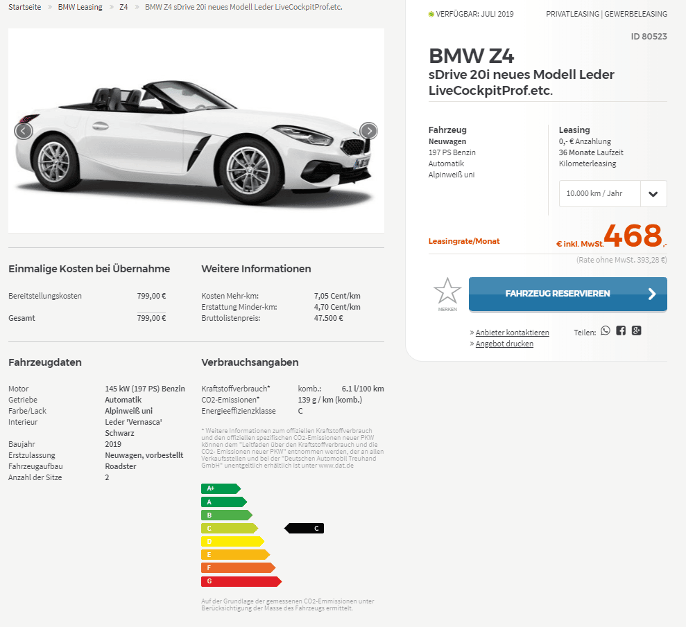This screenshot has height=627, width=686.
Task: Click Bruttolistenpreis value 47.500 €
Action: [328, 318]
